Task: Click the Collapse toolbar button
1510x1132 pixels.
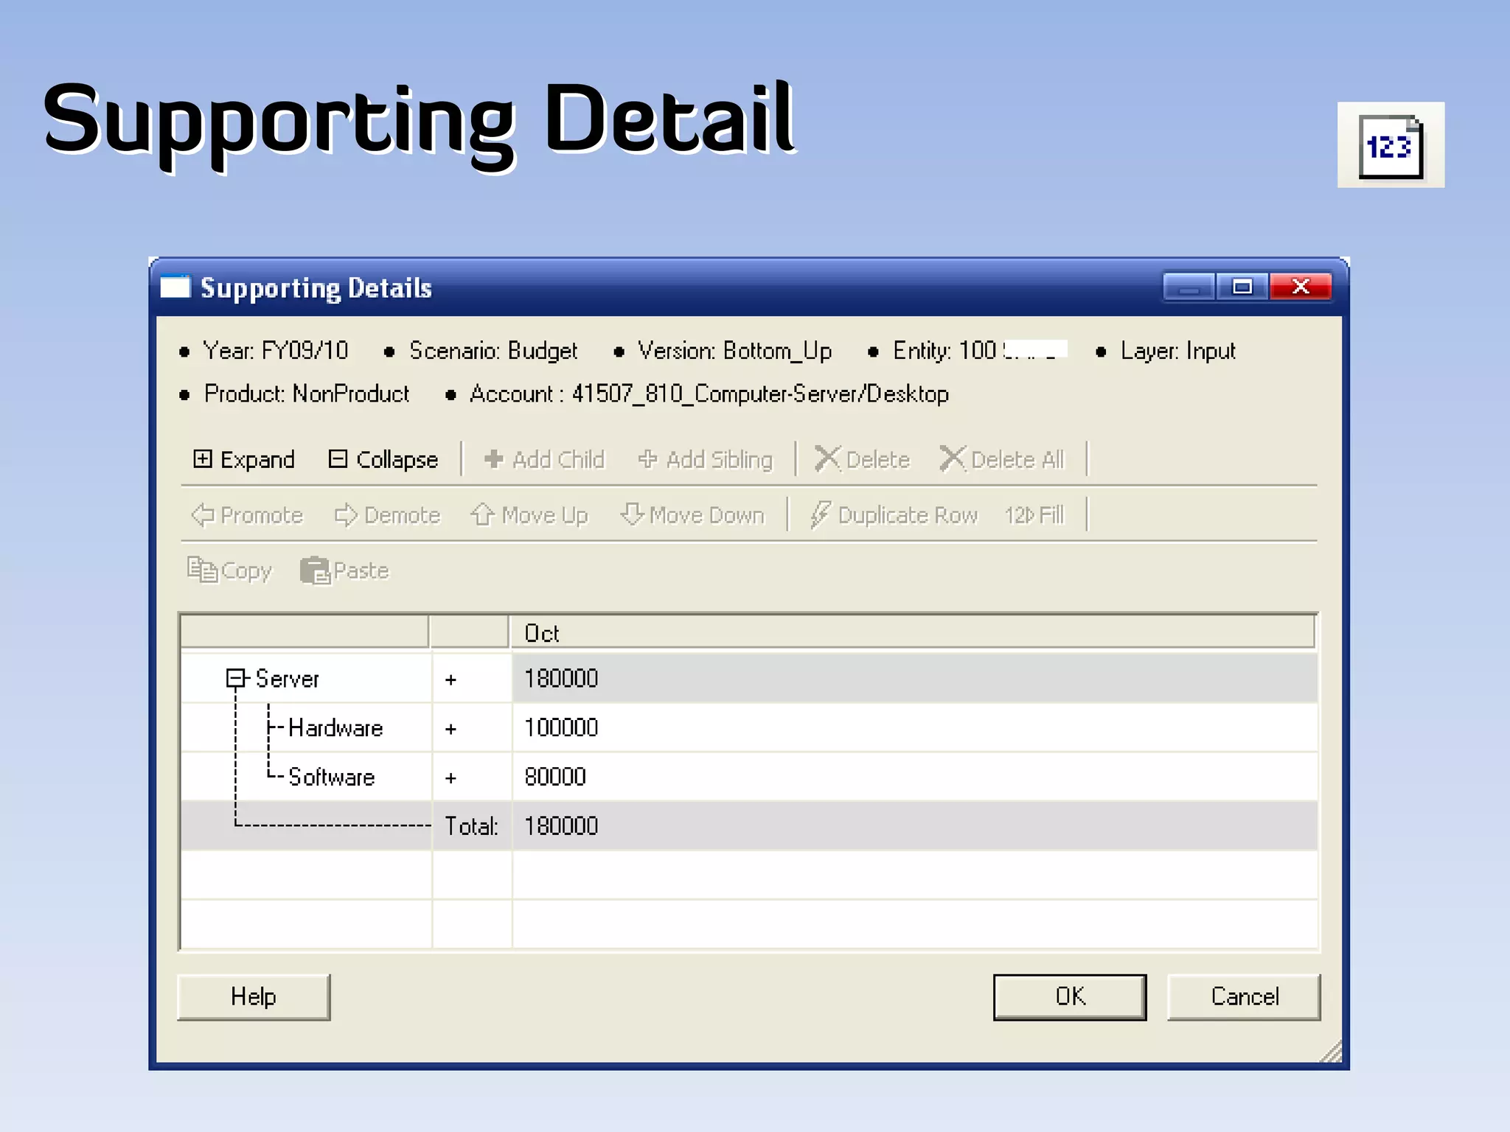Action: coord(383,459)
